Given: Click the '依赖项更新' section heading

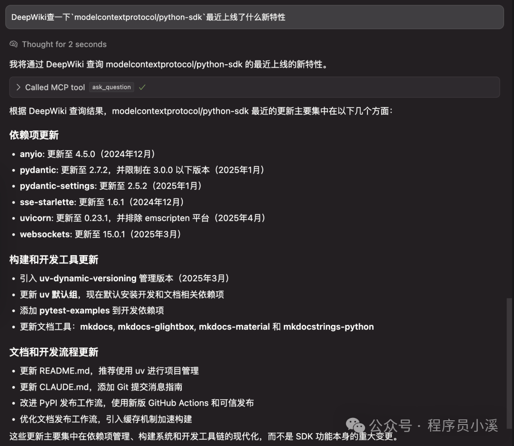Looking at the screenshot, I should pyautogui.click(x=34, y=135).
